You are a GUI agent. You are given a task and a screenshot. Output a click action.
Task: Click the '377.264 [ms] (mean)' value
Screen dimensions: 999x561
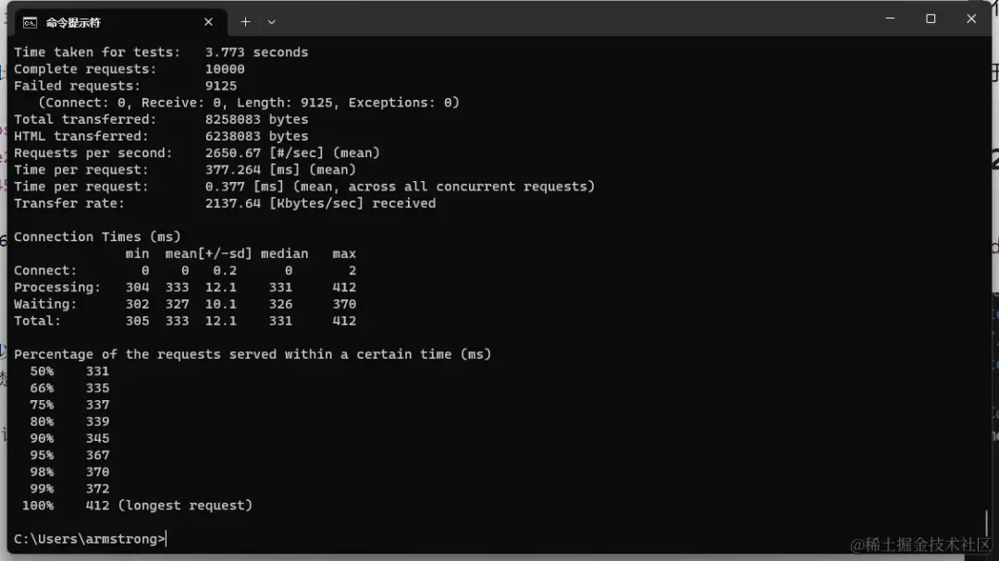point(280,169)
